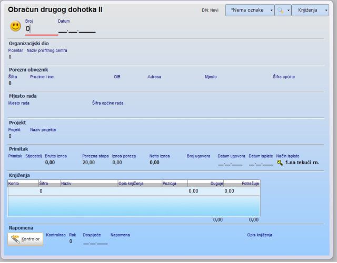This screenshot has width=337, height=263.
Task: Click the Dospijeće date field
Action: tap(95, 241)
